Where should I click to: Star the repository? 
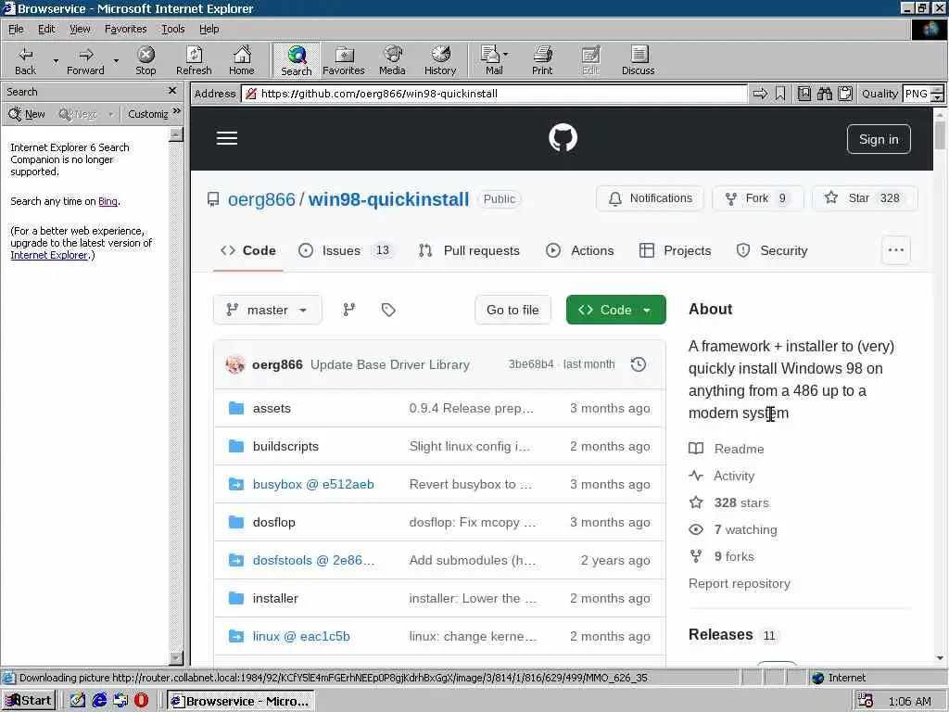865,198
